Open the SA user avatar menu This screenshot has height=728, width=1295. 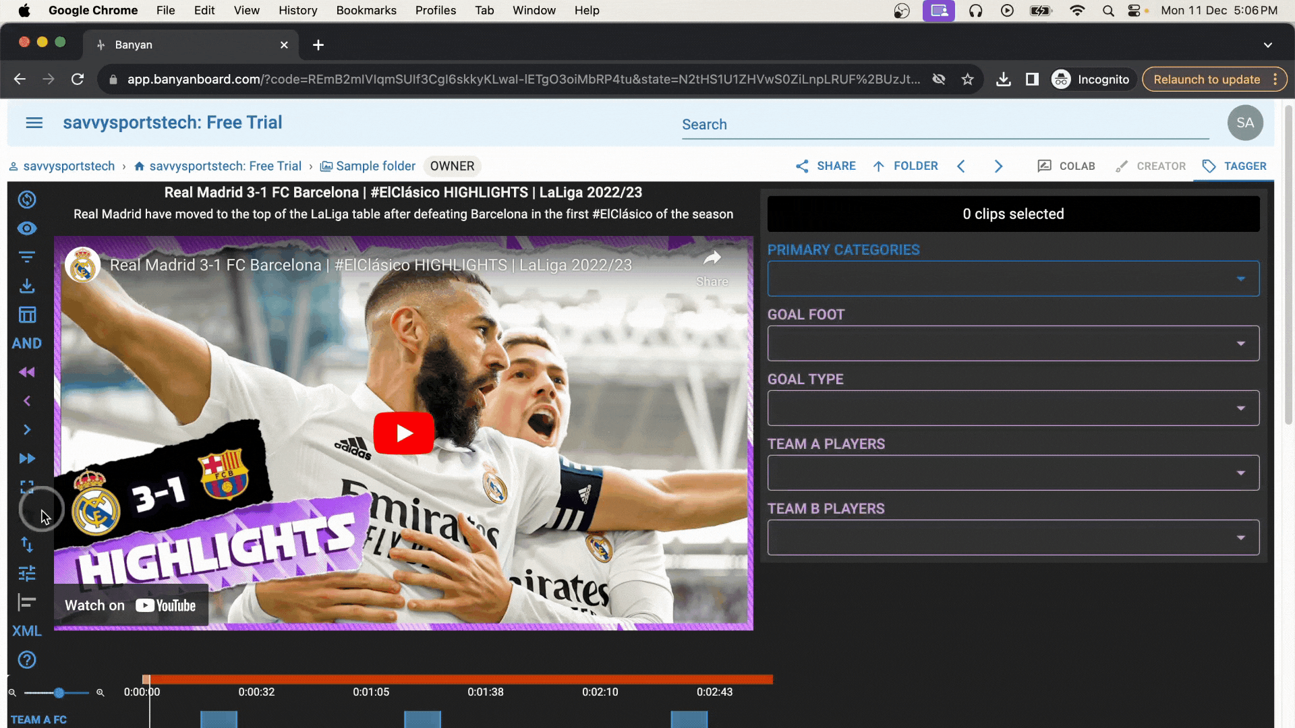[1245, 123]
